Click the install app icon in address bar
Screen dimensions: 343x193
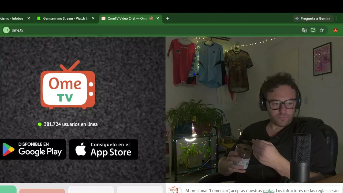click(x=313, y=30)
